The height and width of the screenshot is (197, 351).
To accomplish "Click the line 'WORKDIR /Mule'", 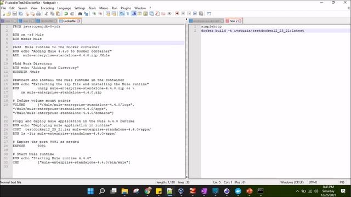I will [26, 72].
